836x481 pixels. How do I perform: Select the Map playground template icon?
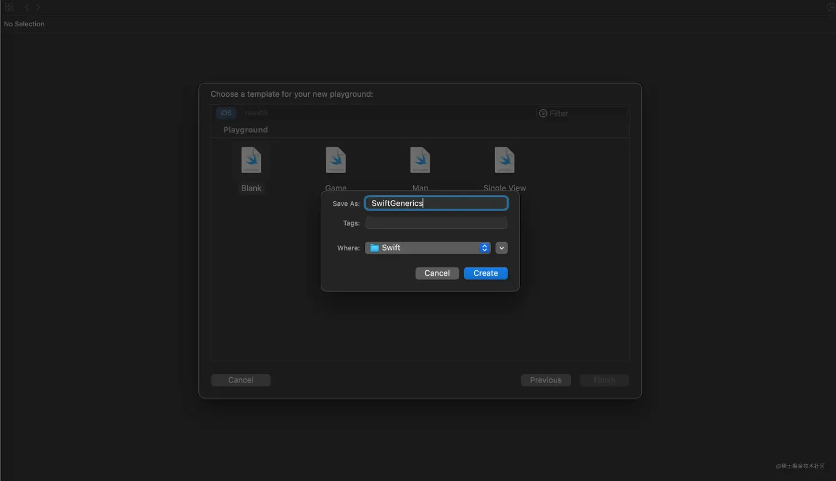420,160
